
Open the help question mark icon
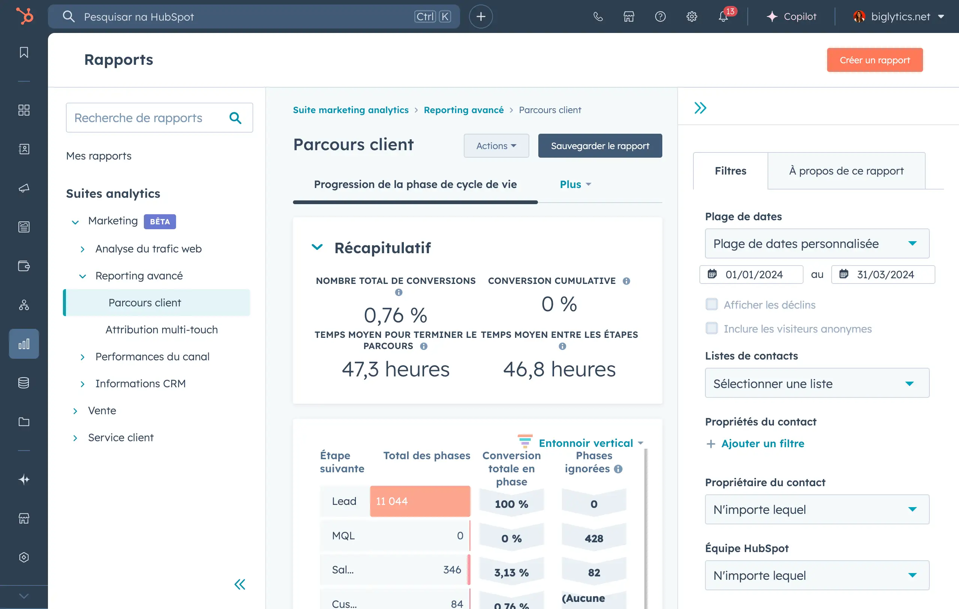(x=660, y=17)
